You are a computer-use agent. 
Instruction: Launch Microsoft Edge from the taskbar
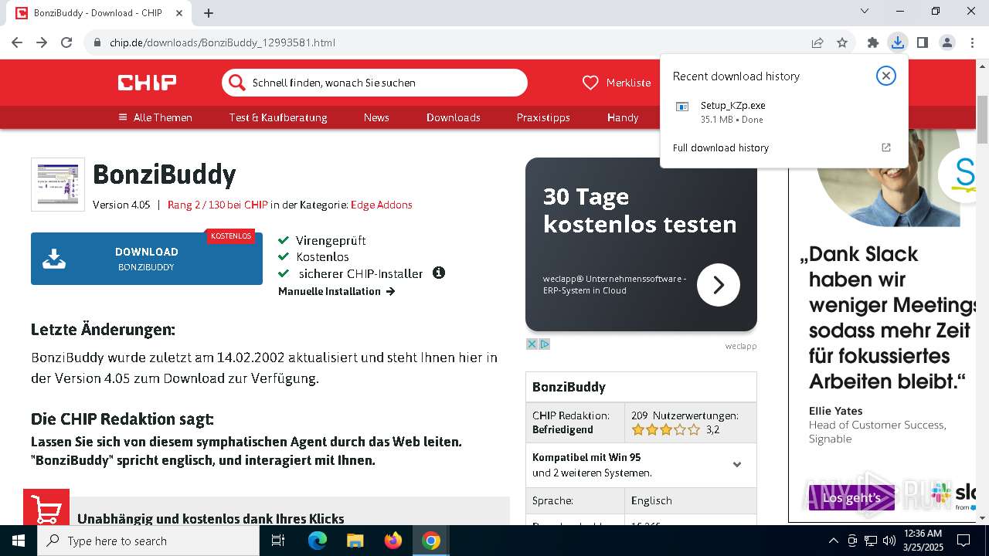[318, 541]
